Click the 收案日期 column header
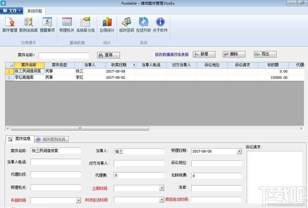Viewport: 308px width, 208px height. pyautogui.click(x=121, y=65)
